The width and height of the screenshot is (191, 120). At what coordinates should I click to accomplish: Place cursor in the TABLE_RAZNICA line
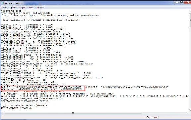point(40,20)
